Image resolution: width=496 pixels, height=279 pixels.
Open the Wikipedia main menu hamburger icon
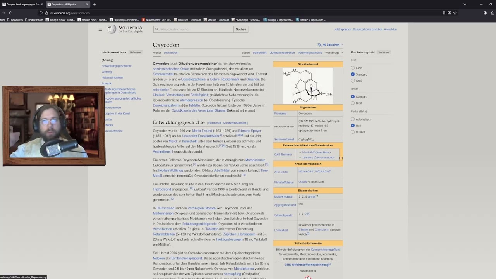tap(100, 29)
